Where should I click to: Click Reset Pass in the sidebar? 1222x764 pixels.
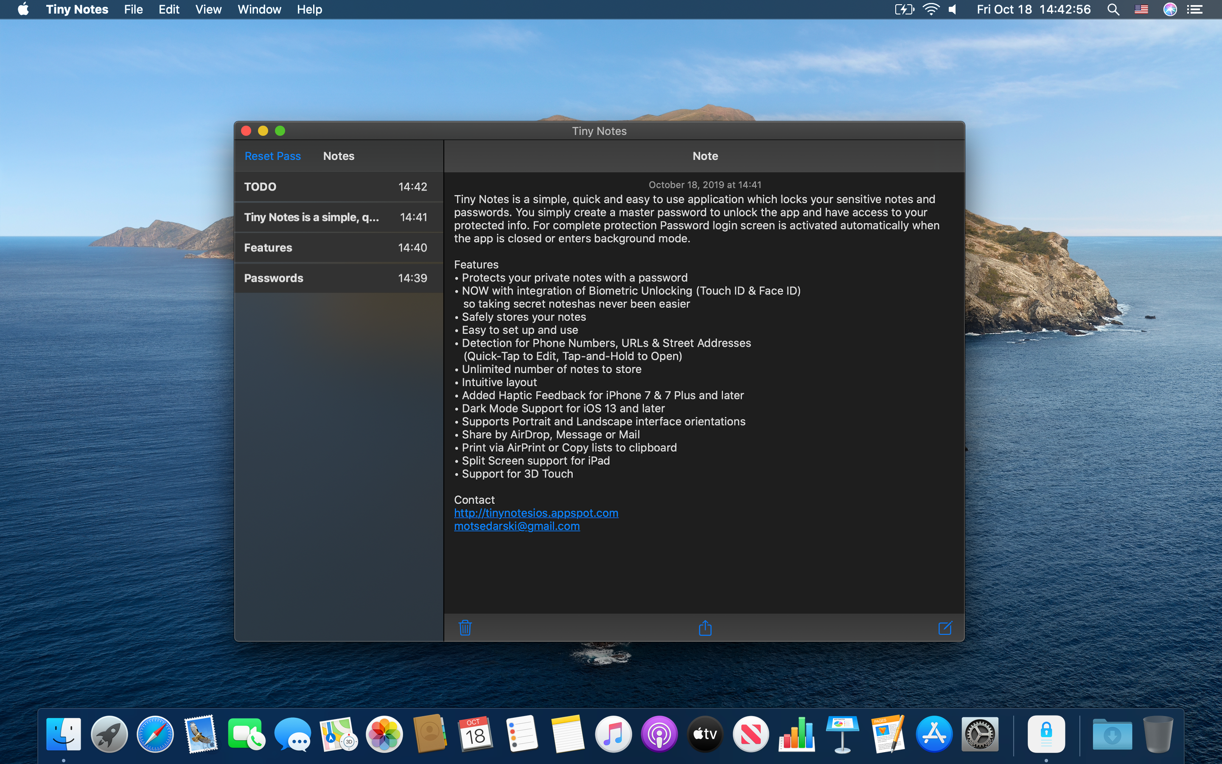point(273,156)
